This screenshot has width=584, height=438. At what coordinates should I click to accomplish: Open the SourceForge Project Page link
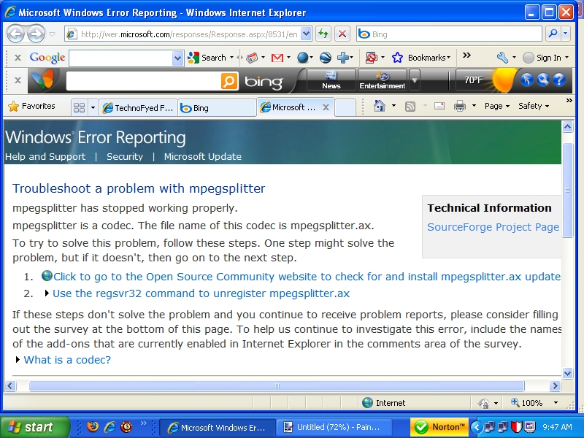pos(493,227)
